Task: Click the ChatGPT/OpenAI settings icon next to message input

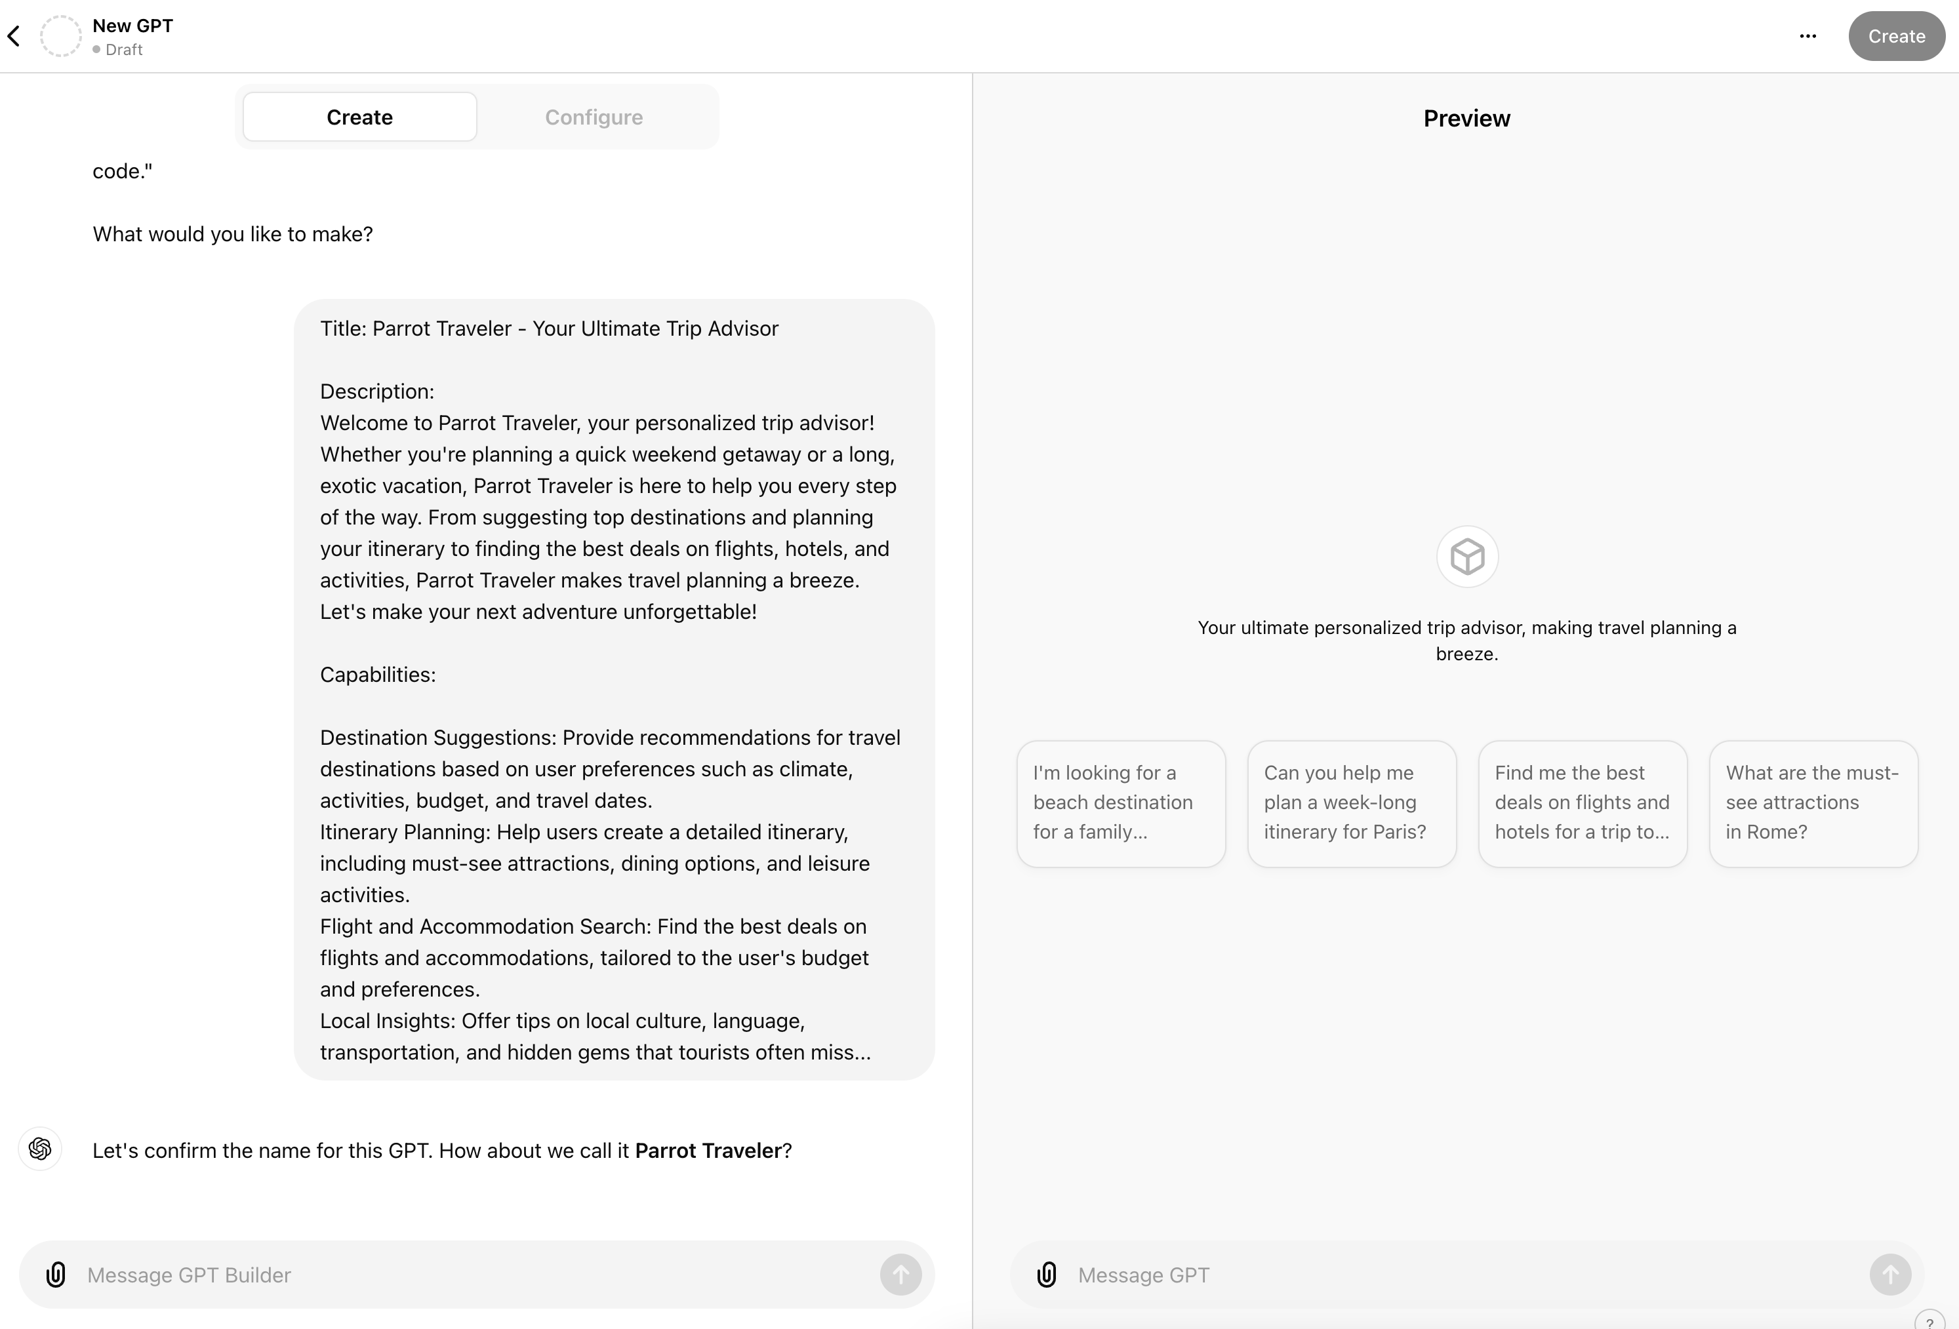Action: click(39, 1149)
